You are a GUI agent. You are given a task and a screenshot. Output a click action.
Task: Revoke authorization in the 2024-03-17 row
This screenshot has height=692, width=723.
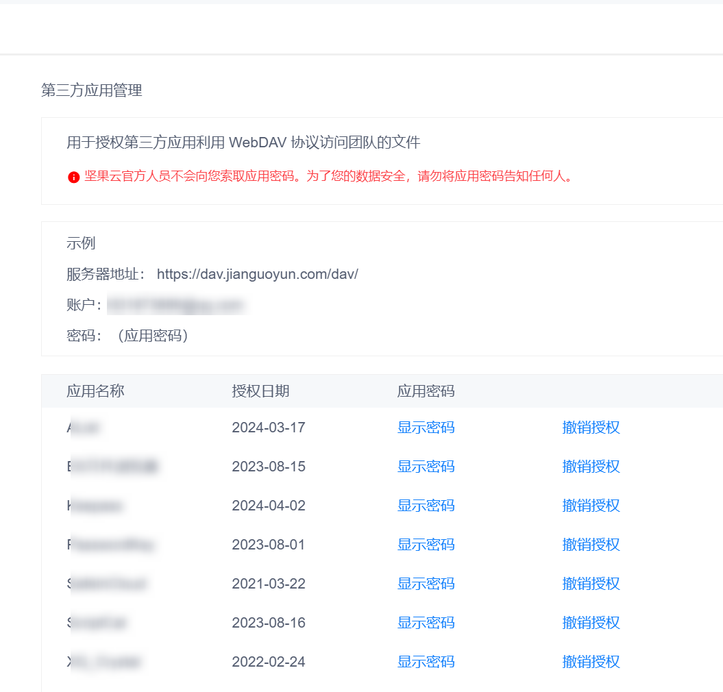(x=591, y=428)
